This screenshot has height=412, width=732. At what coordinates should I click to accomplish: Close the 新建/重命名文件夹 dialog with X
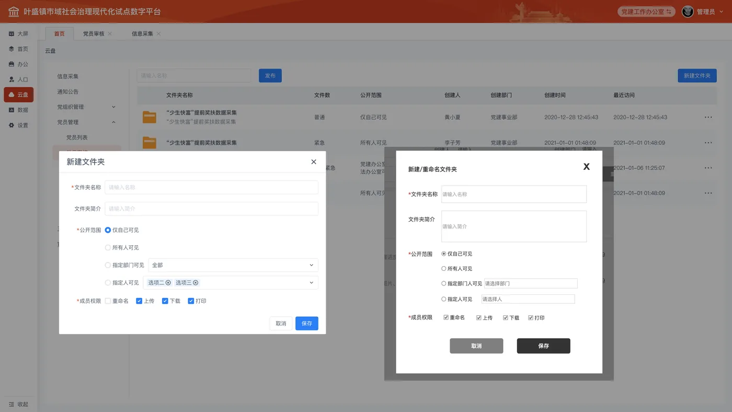point(586,167)
